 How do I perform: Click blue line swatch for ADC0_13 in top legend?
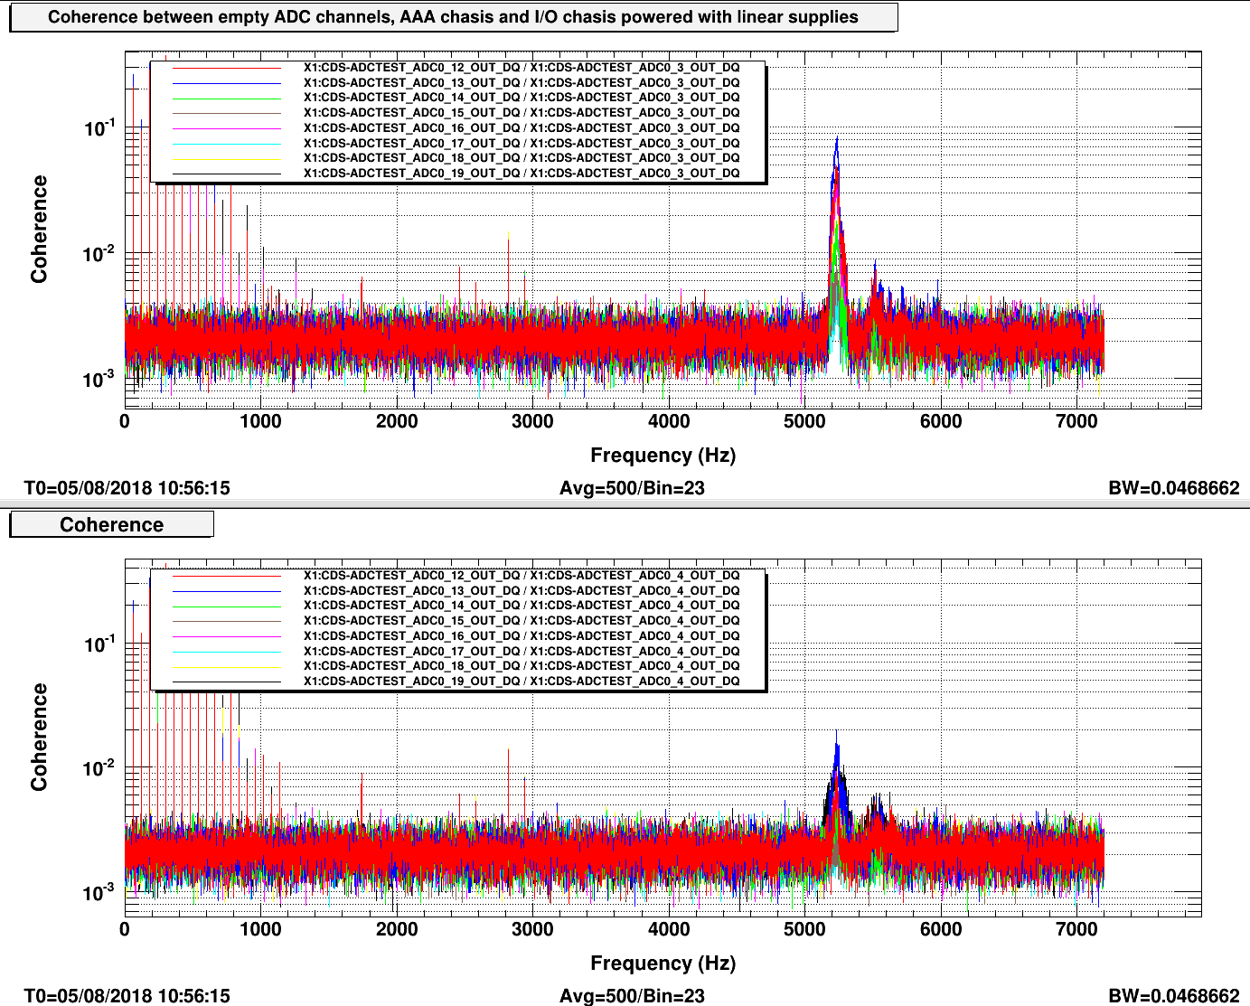pos(226,83)
